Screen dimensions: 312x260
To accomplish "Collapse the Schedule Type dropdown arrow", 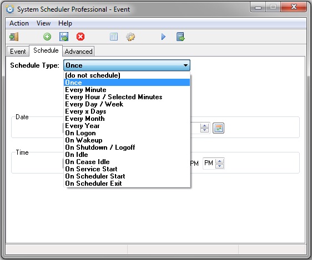I will 185,65.
